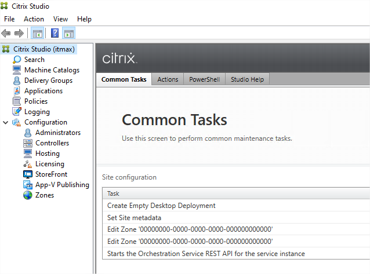Click the Applications icon in tree
The image size is (370, 274).
(x=17, y=91)
